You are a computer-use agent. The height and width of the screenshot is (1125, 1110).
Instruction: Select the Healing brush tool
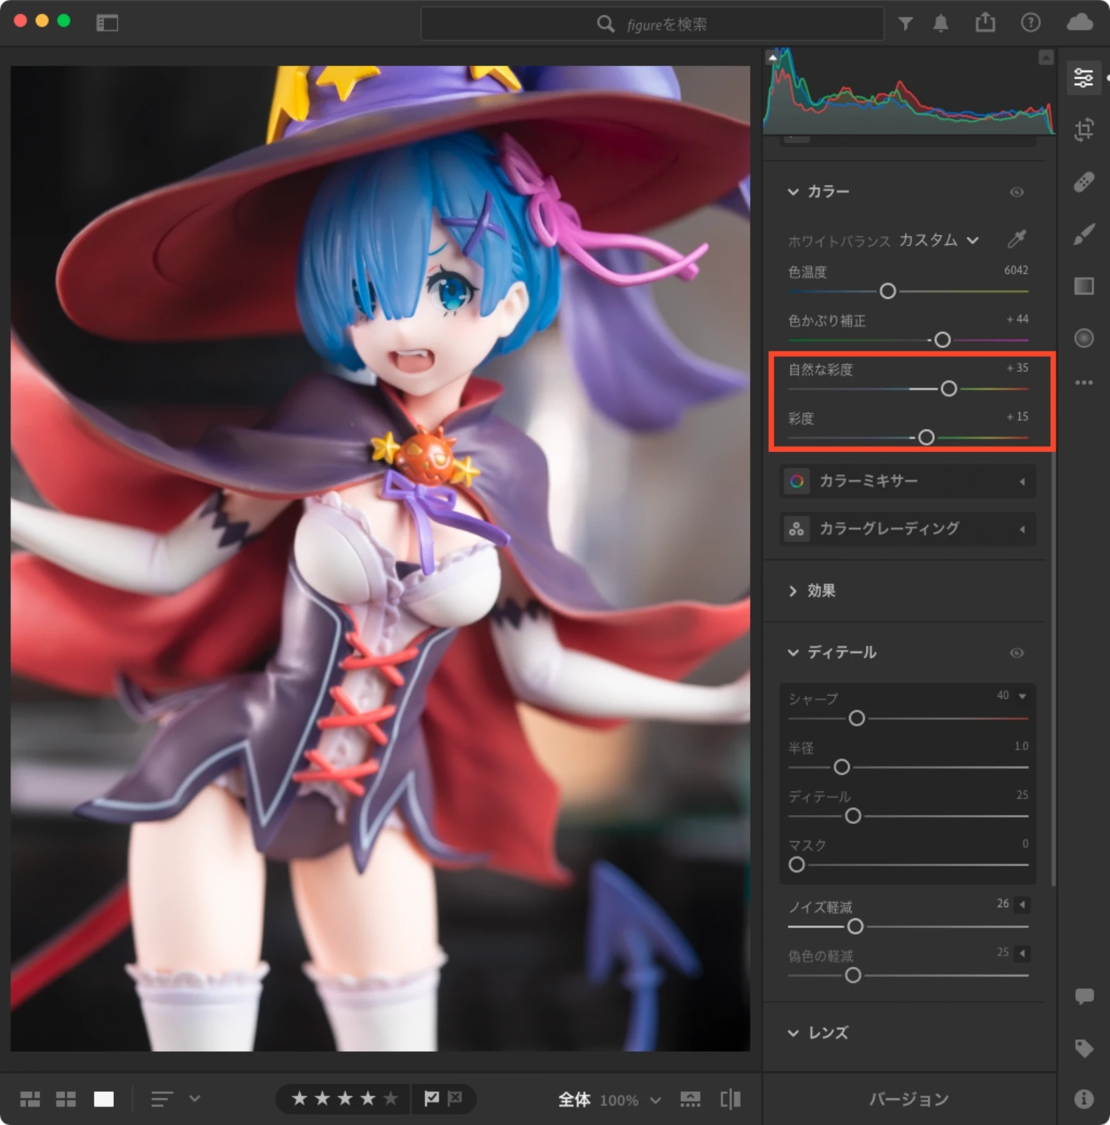click(x=1084, y=182)
